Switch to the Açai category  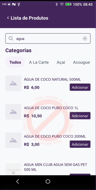pyautogui.click(x=61, y=62)
